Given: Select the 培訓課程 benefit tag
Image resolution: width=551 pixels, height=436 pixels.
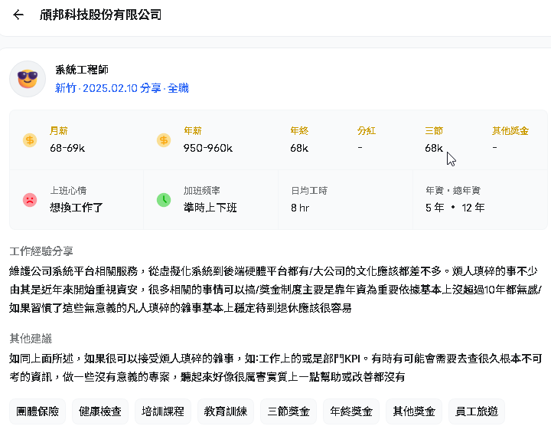Looking at the screenshot, I should [x=163, y=411].
